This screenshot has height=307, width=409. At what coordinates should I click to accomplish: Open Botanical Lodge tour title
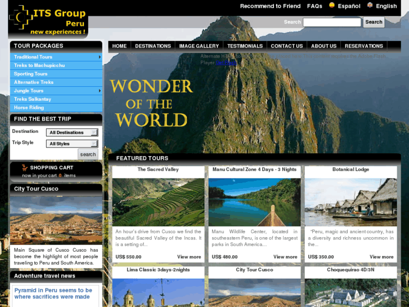(x=351, y=170)
